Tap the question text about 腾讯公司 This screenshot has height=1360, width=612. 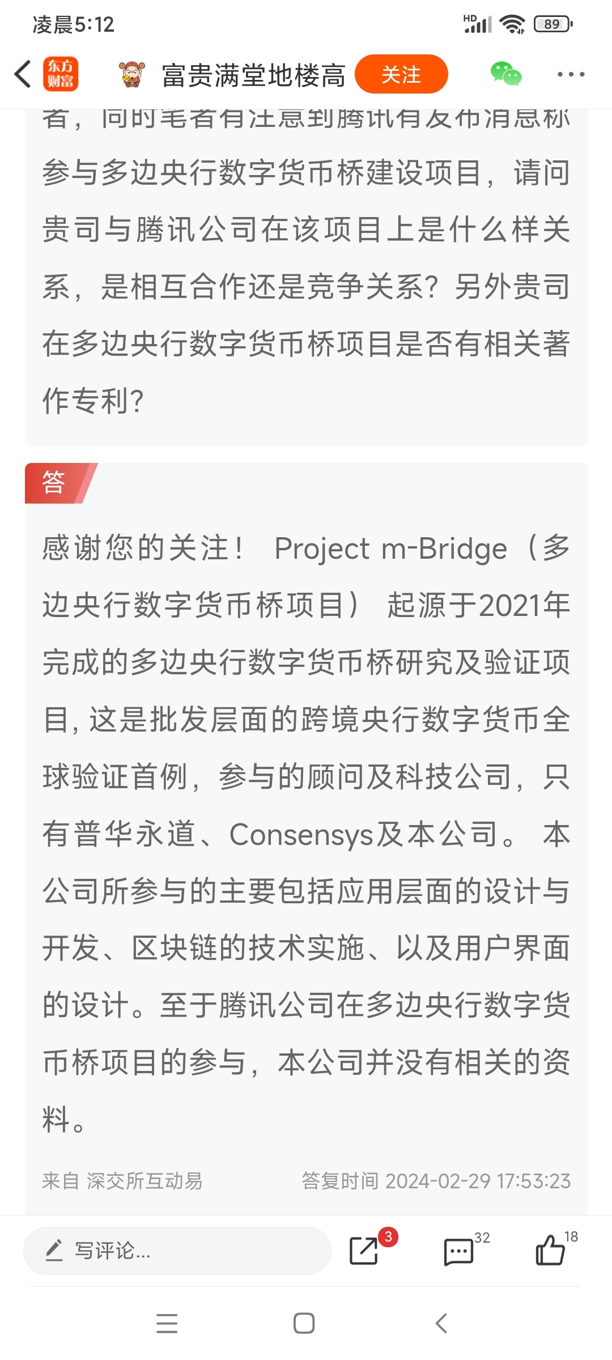(x=306, y=258)
